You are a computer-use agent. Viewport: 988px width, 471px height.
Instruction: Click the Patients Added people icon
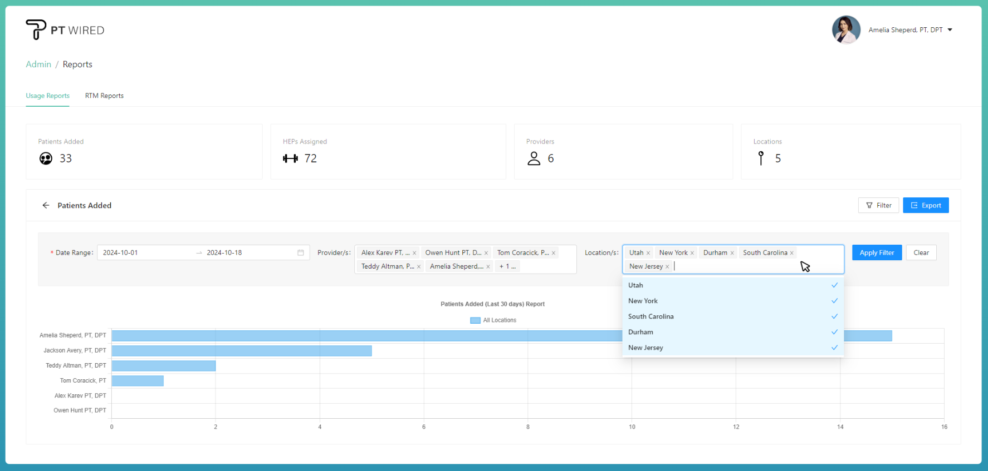(46, 158)
